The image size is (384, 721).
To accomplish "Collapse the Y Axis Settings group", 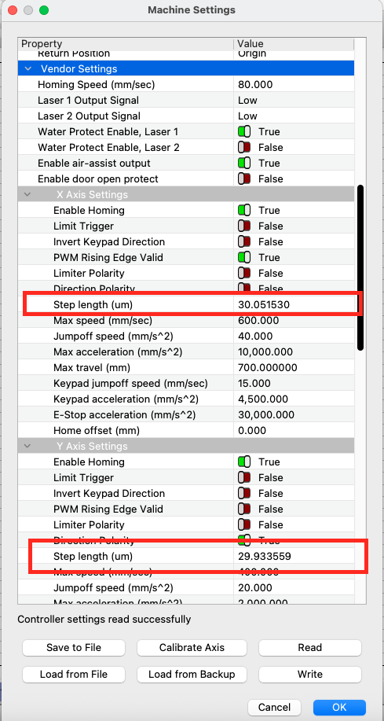I will pyautogui.click(x=28, y=446).
